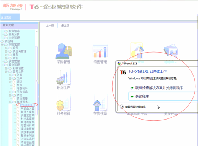Click the 盘点 document icon

coord(14,85)
